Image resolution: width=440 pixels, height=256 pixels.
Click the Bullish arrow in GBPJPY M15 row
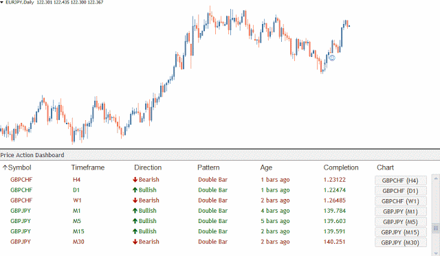coord(135,231)
